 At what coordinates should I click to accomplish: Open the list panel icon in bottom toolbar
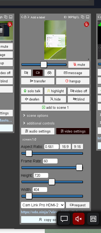[x=93, y=219]
